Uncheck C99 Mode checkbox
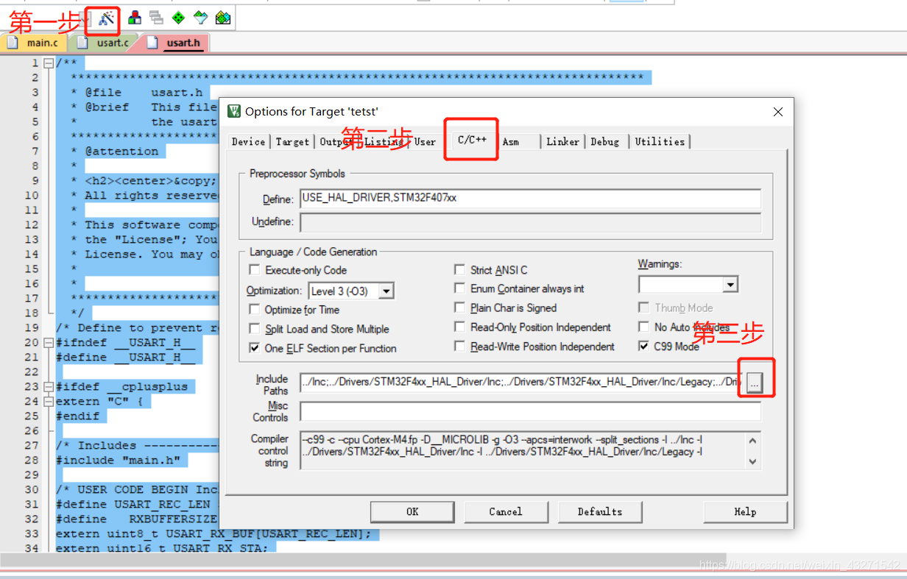907x579 pixels. 644,346
